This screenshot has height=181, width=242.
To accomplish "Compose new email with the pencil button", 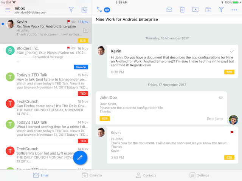I will point(80,158).
